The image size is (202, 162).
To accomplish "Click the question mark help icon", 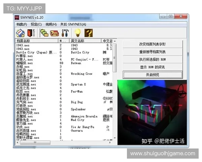I will (x=89, y=33).
